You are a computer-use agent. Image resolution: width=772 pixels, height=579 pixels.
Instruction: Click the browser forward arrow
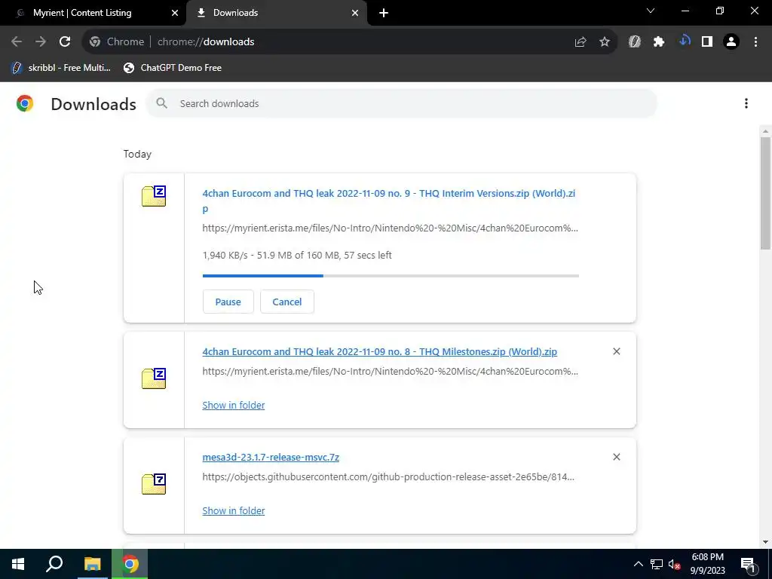coord(41,42)
